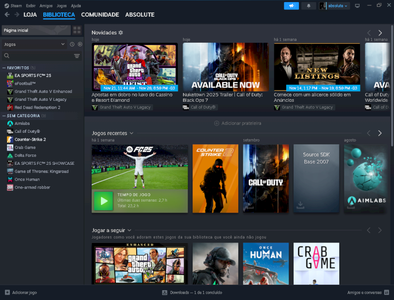Open the Ajuda menu
Image resolution: width=394 pixels, height=300 pixels.
(76, 6)
